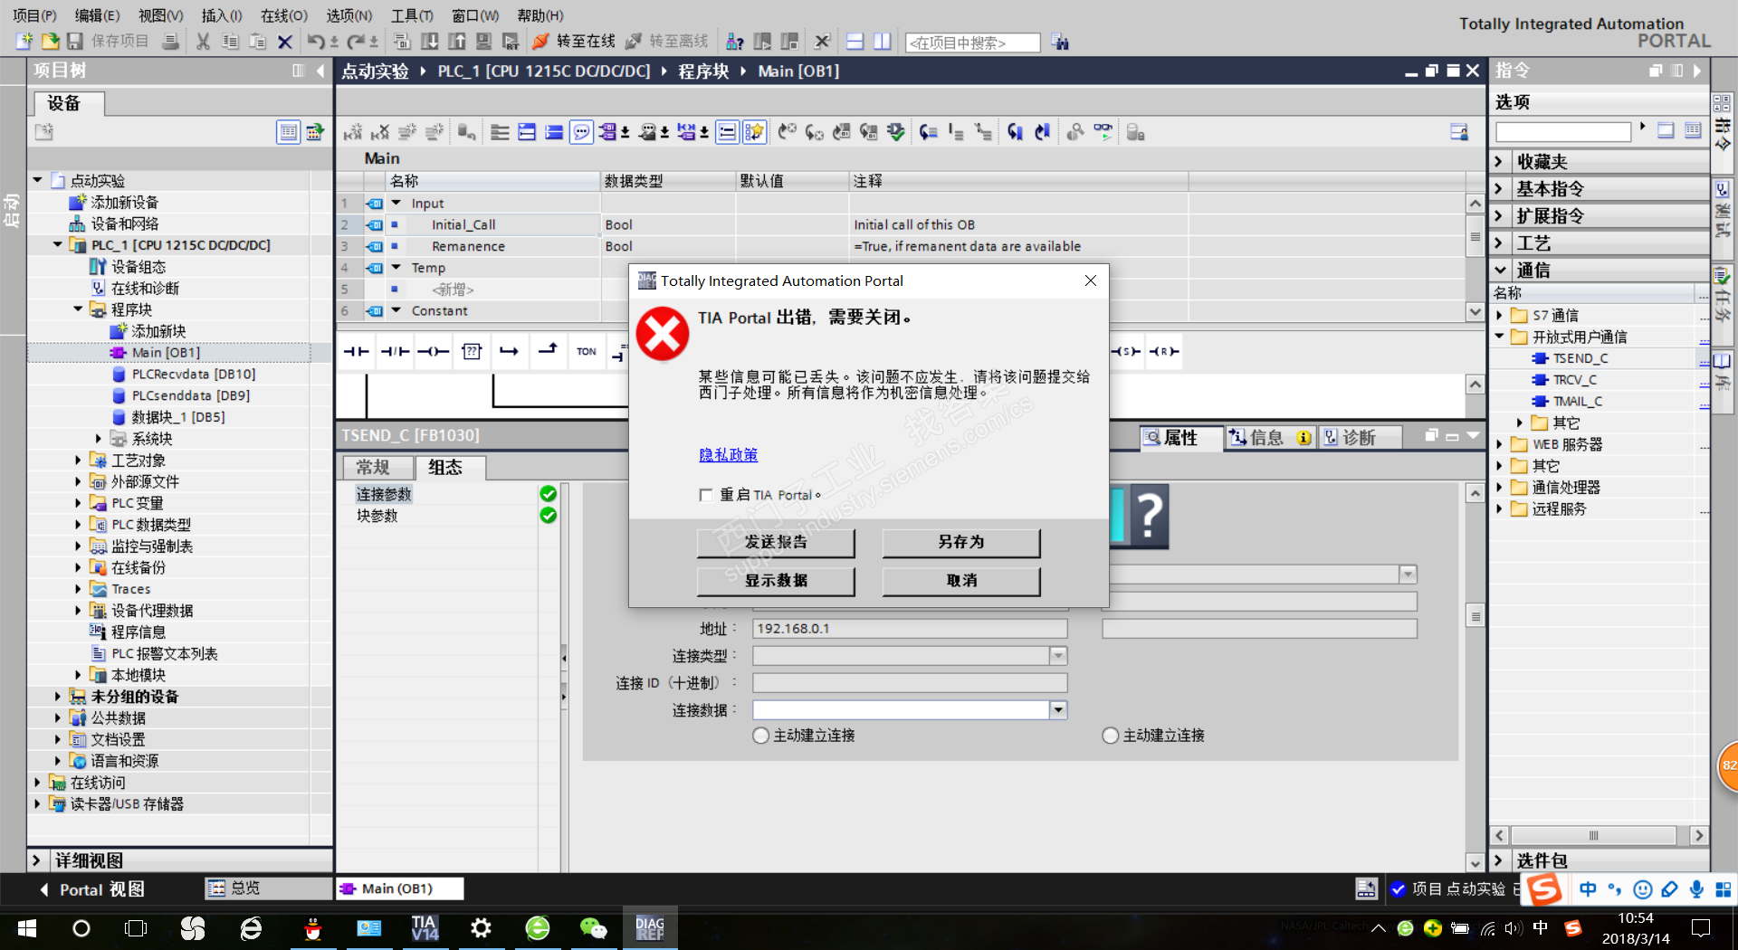This screenshot has height=950, width=1738.
Task: Click the instruction panel horizontal scrollbar
Action: 1599,835
